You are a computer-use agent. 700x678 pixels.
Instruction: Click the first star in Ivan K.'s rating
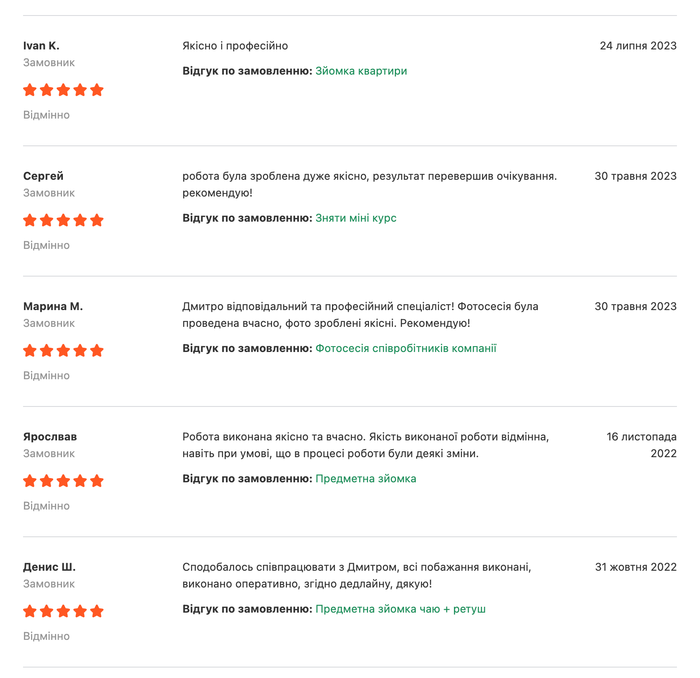[30, 90]
